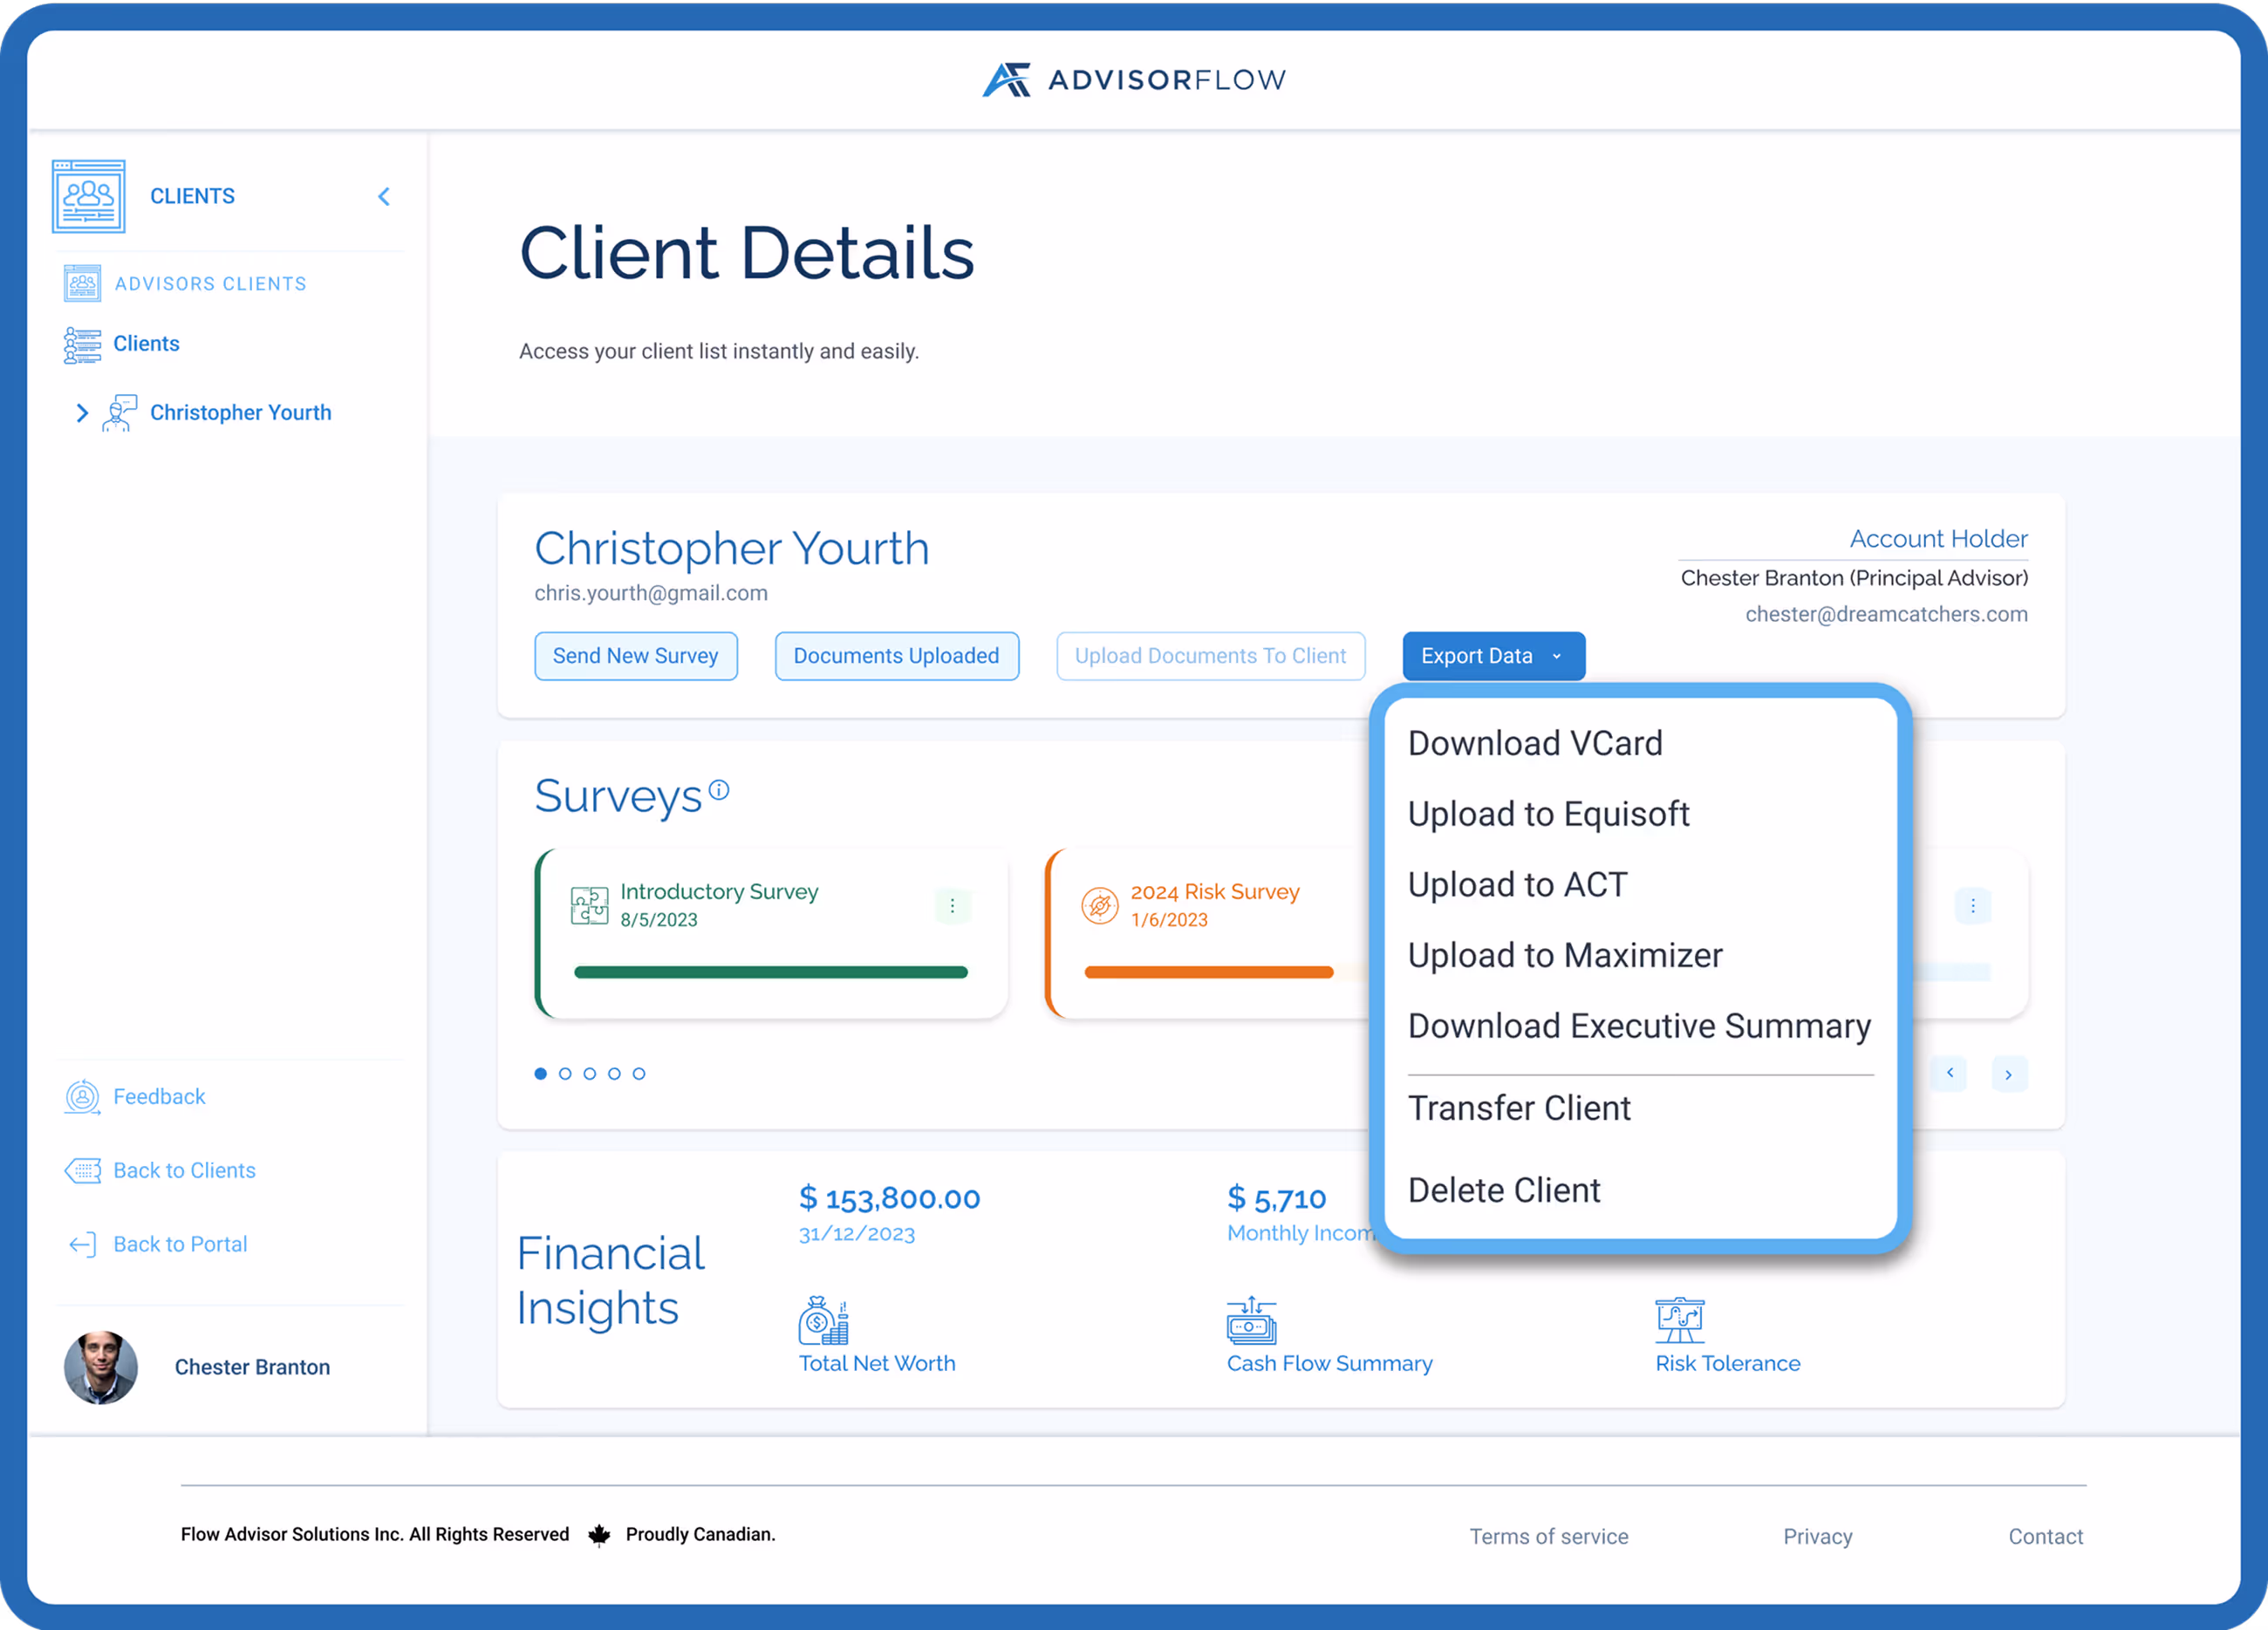Image resolution: width=2268 pixels, height=1630 pixels.
Task: Click the Feedback icon in sidebar
Action: 82,1097
